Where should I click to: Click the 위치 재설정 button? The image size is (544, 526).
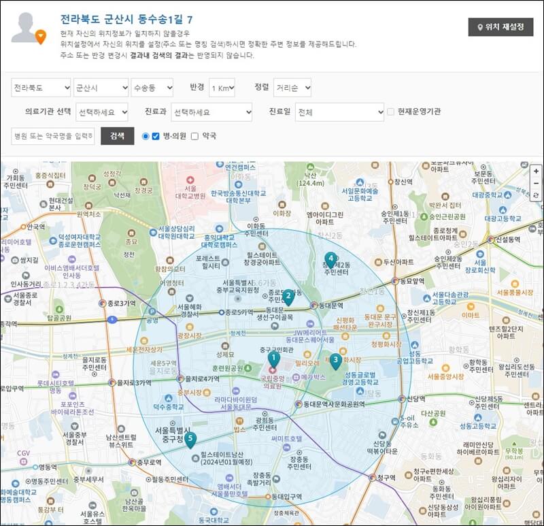tap(500, 27)
